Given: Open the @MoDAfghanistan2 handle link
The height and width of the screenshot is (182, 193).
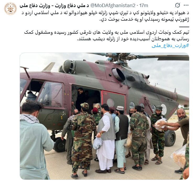Looking at the screenshot, I should 113,5.
